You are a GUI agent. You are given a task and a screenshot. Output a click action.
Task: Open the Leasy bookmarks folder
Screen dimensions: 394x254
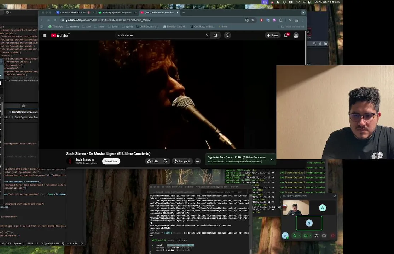point(99,26)
